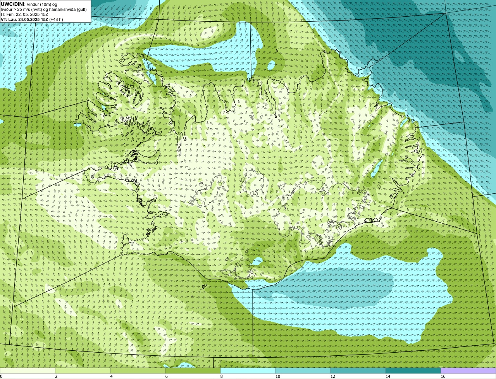Click the legend scale label '8'
The width and height of the screenshot is (496, 379).
click(222, 376)
